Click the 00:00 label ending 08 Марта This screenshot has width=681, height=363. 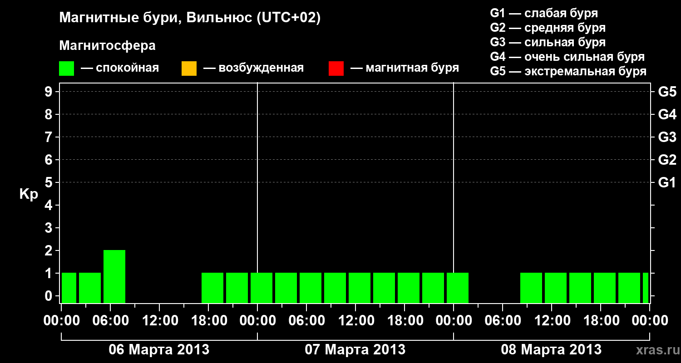click(649, 320)
